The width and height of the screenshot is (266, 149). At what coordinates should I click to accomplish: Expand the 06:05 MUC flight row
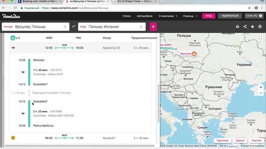pyautogui.click(x=80, y=138)
